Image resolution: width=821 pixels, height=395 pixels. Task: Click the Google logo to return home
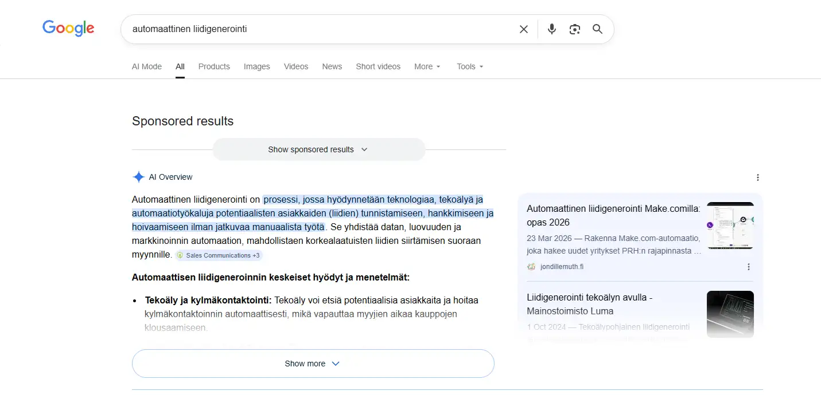click(68, 28)
